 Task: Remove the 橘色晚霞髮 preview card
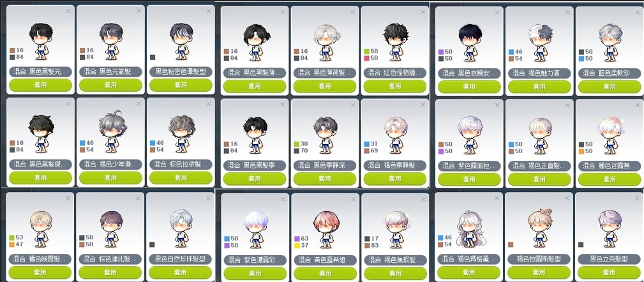click(68, 198)
